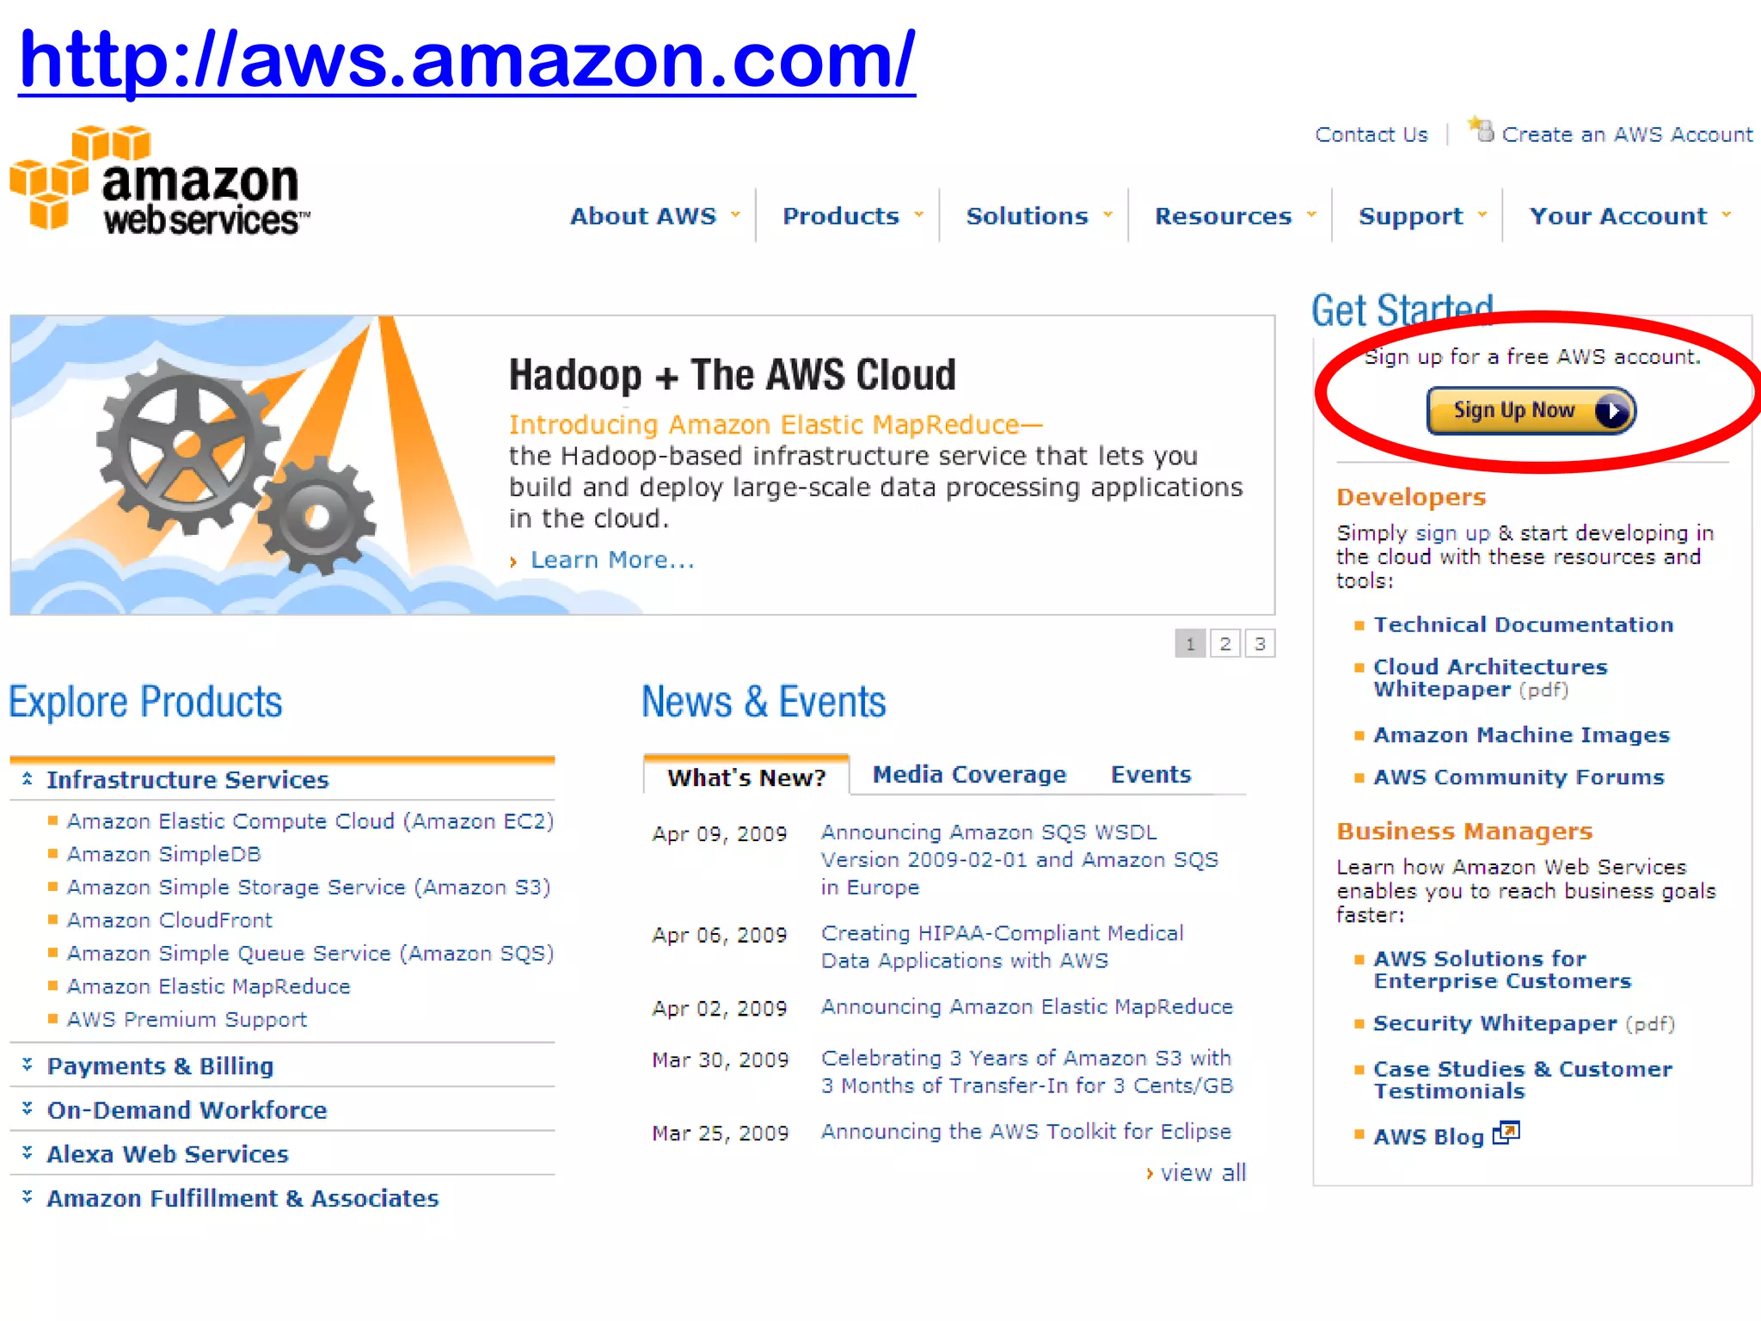Expand the Alexa Web Services section
This screenshot has height=1321, width=1761.
(x=168, y=1153)
